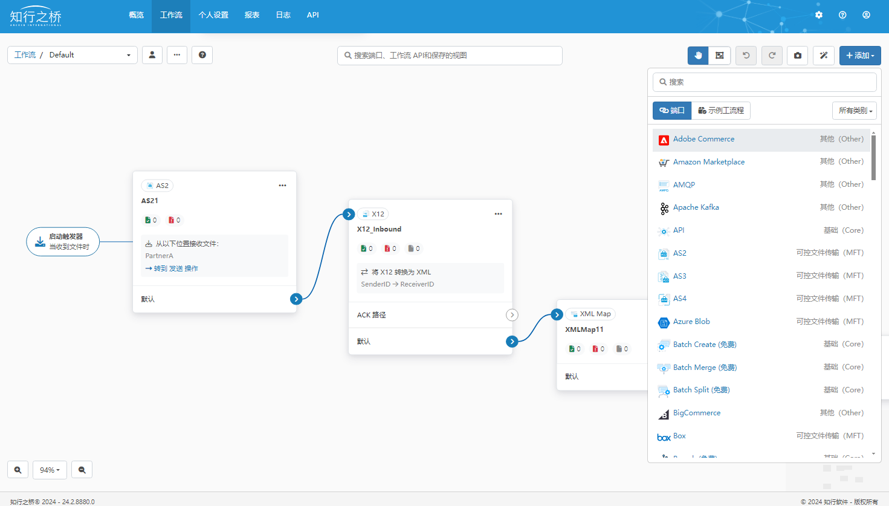
Task: Open settings gear in top bar
Action: point(819,15)
